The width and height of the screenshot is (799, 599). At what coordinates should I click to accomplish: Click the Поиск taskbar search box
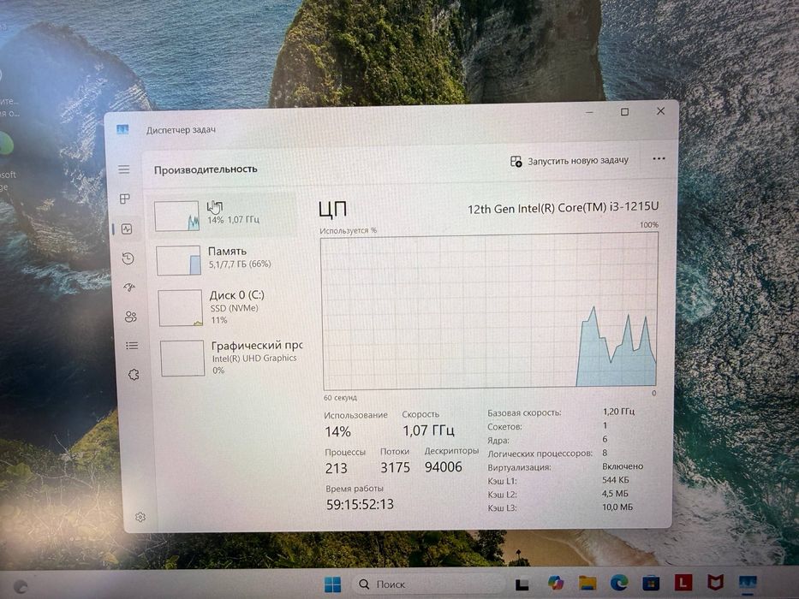tap(428, 584)
